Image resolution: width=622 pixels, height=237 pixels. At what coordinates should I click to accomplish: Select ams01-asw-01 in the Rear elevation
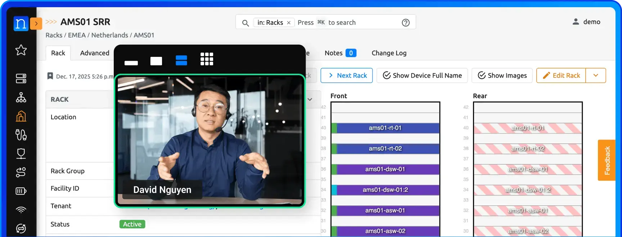[528, 210]
